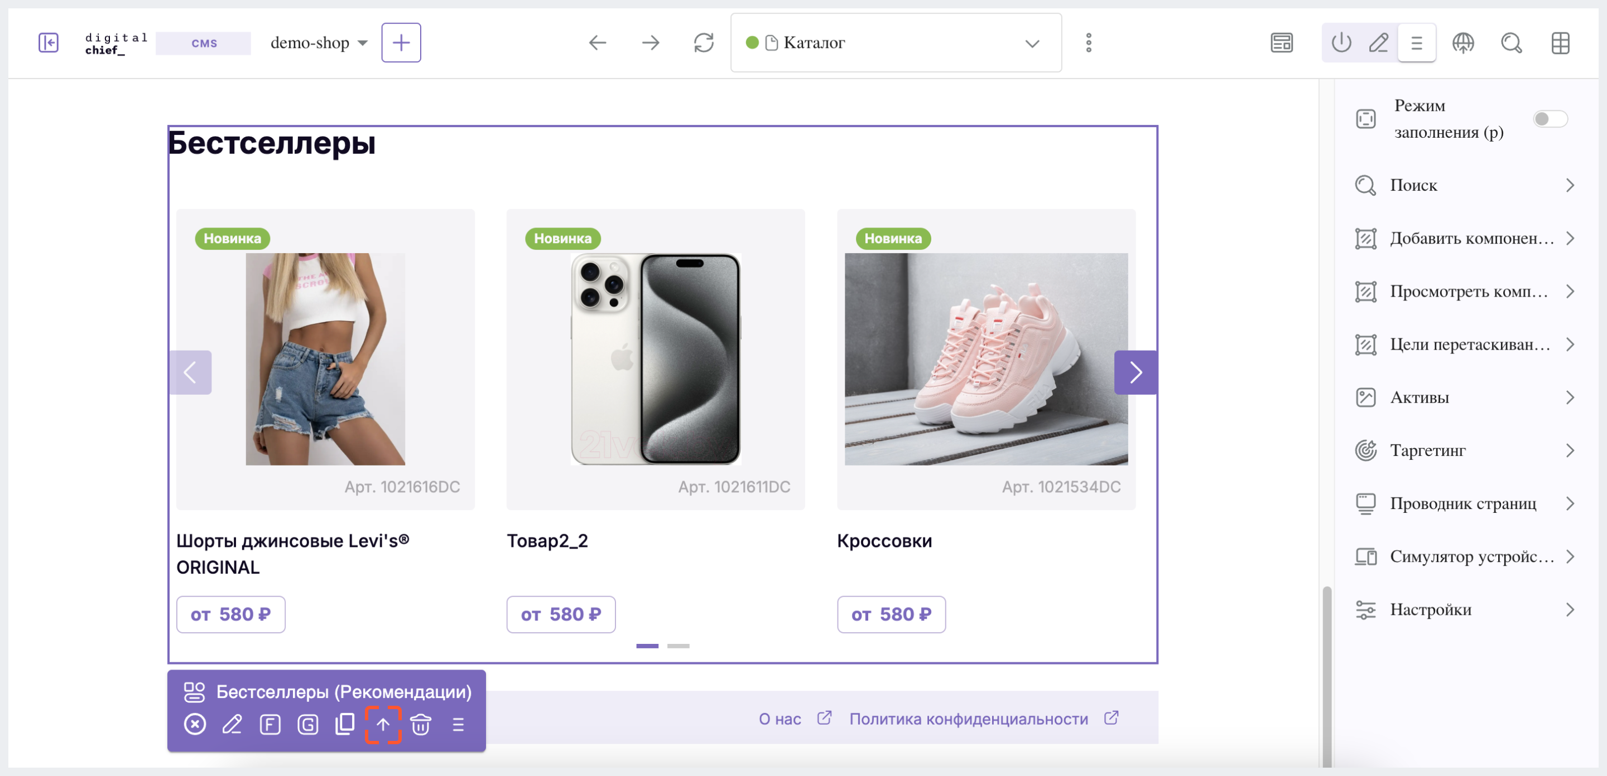Open the Каталог page selector dropdown
The image size is (1607, 776).
(896, 42)
